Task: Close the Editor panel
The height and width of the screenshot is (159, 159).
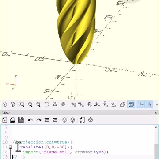Action: click(155, 113)
